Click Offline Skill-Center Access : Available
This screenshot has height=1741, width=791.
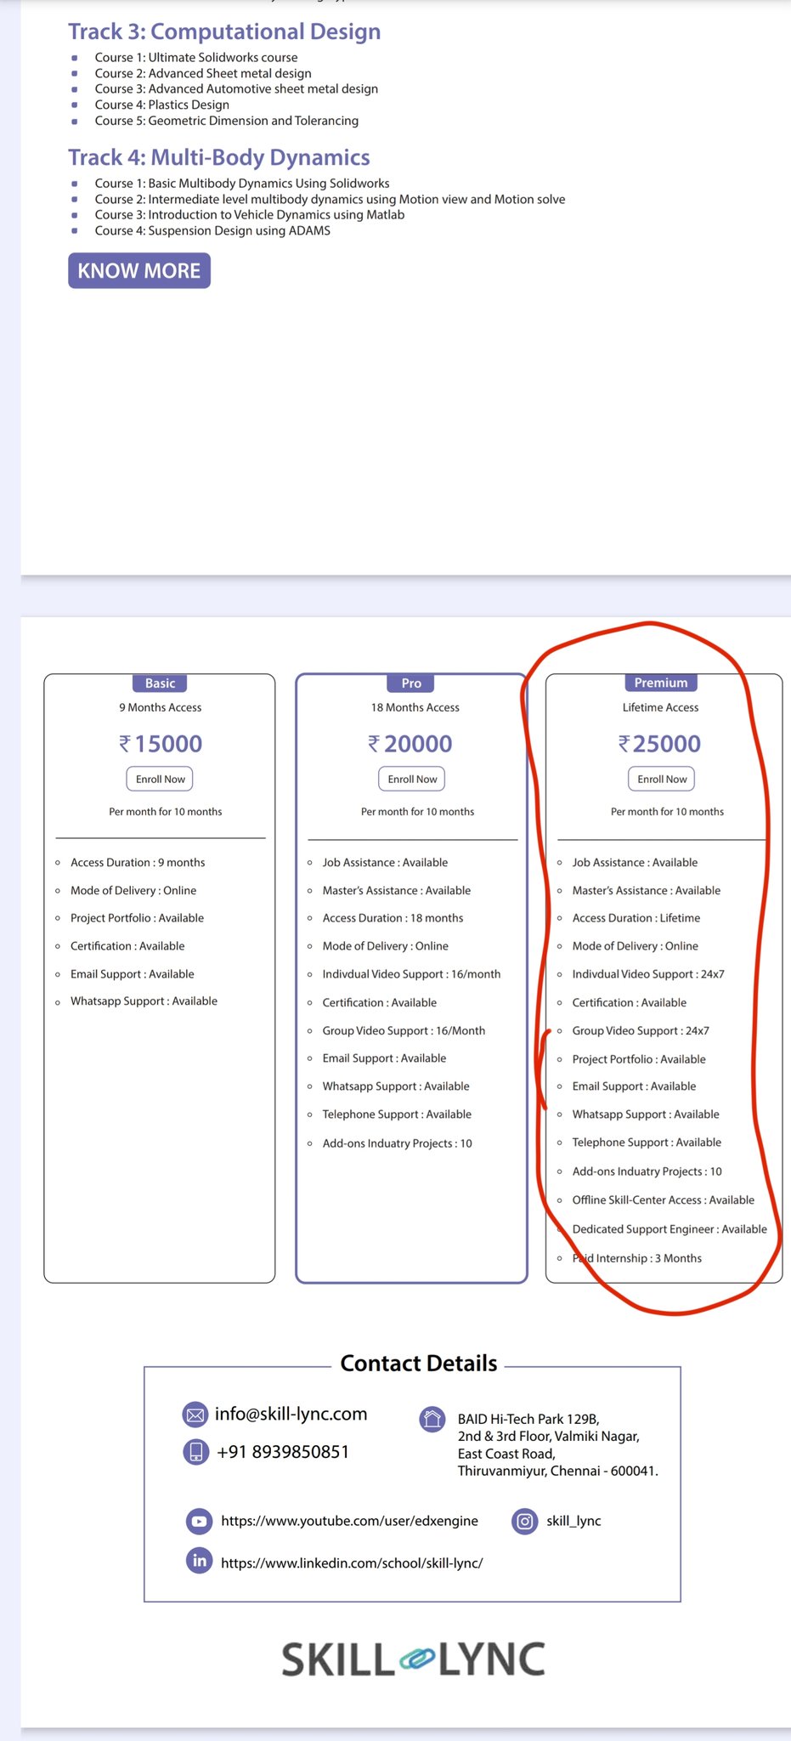663,1200
